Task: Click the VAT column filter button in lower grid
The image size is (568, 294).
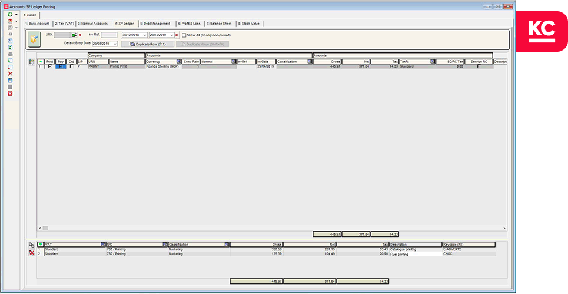Action: [103, 245]
